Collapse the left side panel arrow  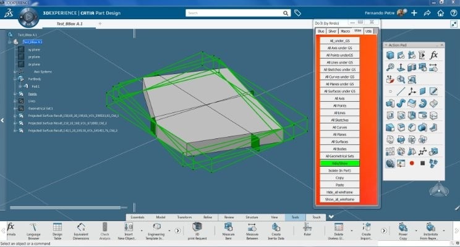click(2, 120)
